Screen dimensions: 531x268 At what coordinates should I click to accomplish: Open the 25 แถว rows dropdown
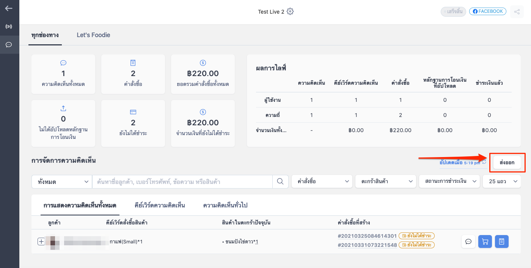(501, 182)
